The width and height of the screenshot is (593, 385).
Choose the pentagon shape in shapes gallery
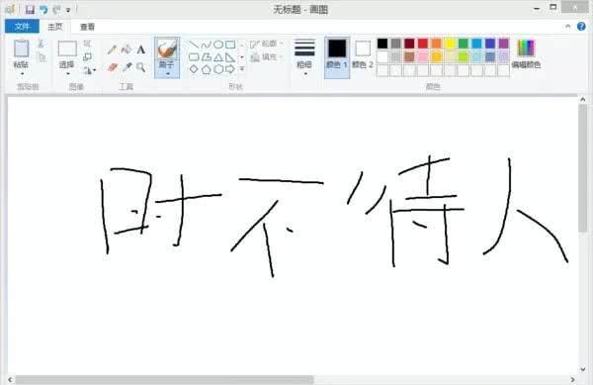point(207,69)
